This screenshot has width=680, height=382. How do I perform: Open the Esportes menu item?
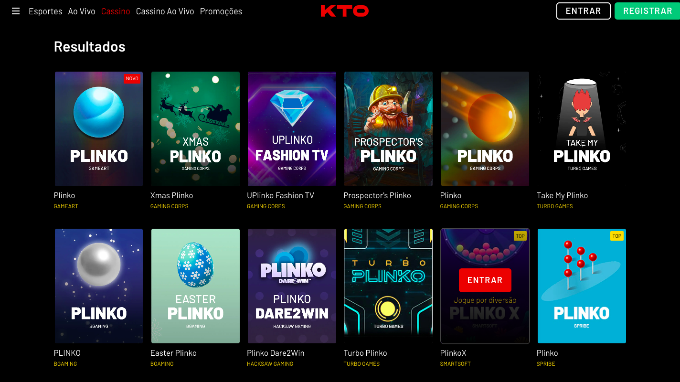pyautogui.click(x=45, y=11)
